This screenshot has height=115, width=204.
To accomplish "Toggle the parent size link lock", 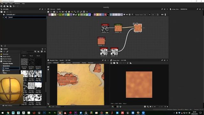I will tap(149, 15).
